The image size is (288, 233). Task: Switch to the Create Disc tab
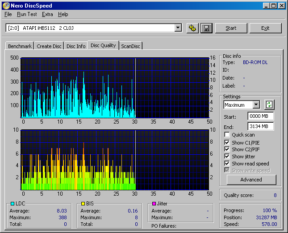[x=49, y=46]
